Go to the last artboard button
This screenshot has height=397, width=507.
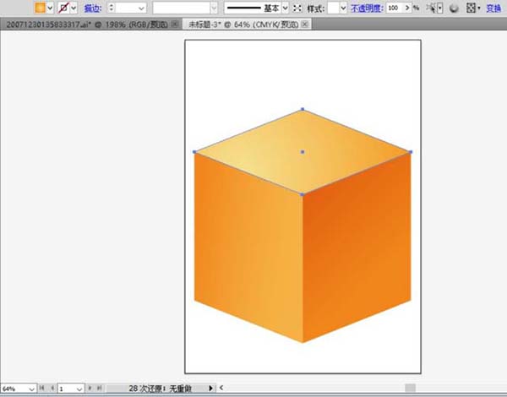(100, 388)
